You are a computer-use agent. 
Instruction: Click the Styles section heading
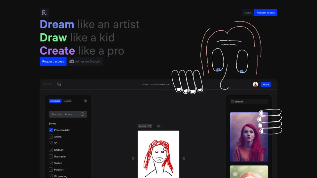52,124
